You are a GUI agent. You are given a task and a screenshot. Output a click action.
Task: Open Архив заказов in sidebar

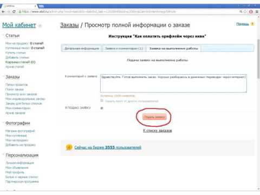click(x=15, y=113)
